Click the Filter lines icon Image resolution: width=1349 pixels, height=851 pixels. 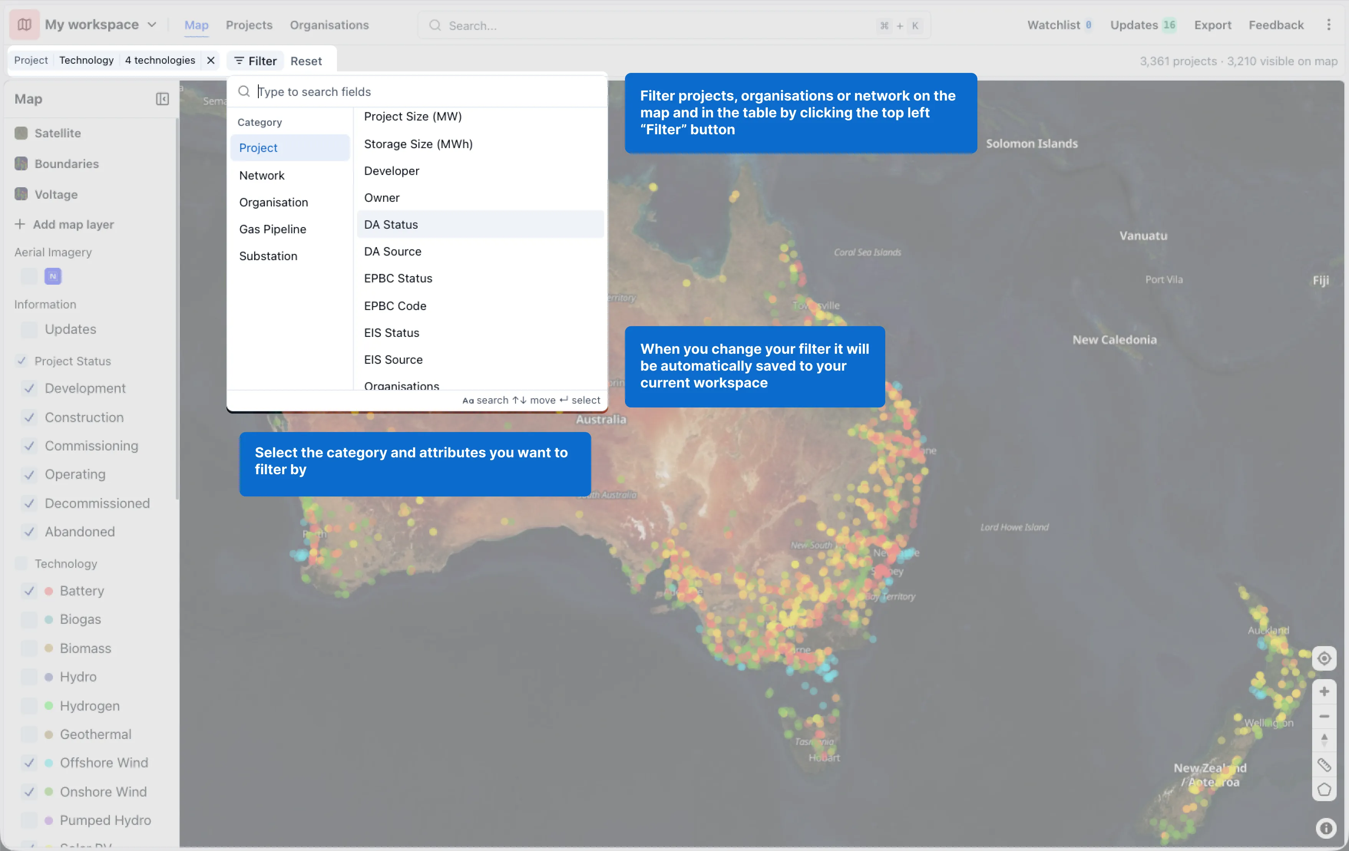(x=239, y=61)
